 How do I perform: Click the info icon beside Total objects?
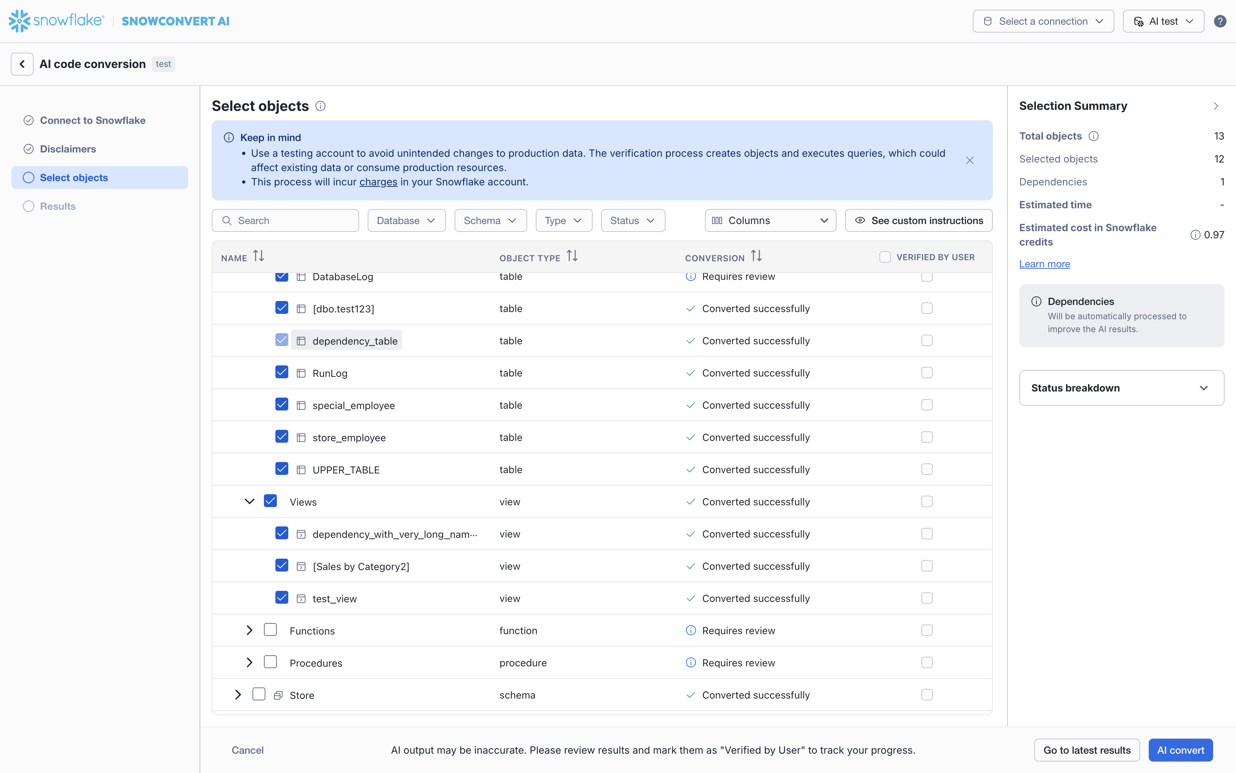click(x=1094, y=136)
